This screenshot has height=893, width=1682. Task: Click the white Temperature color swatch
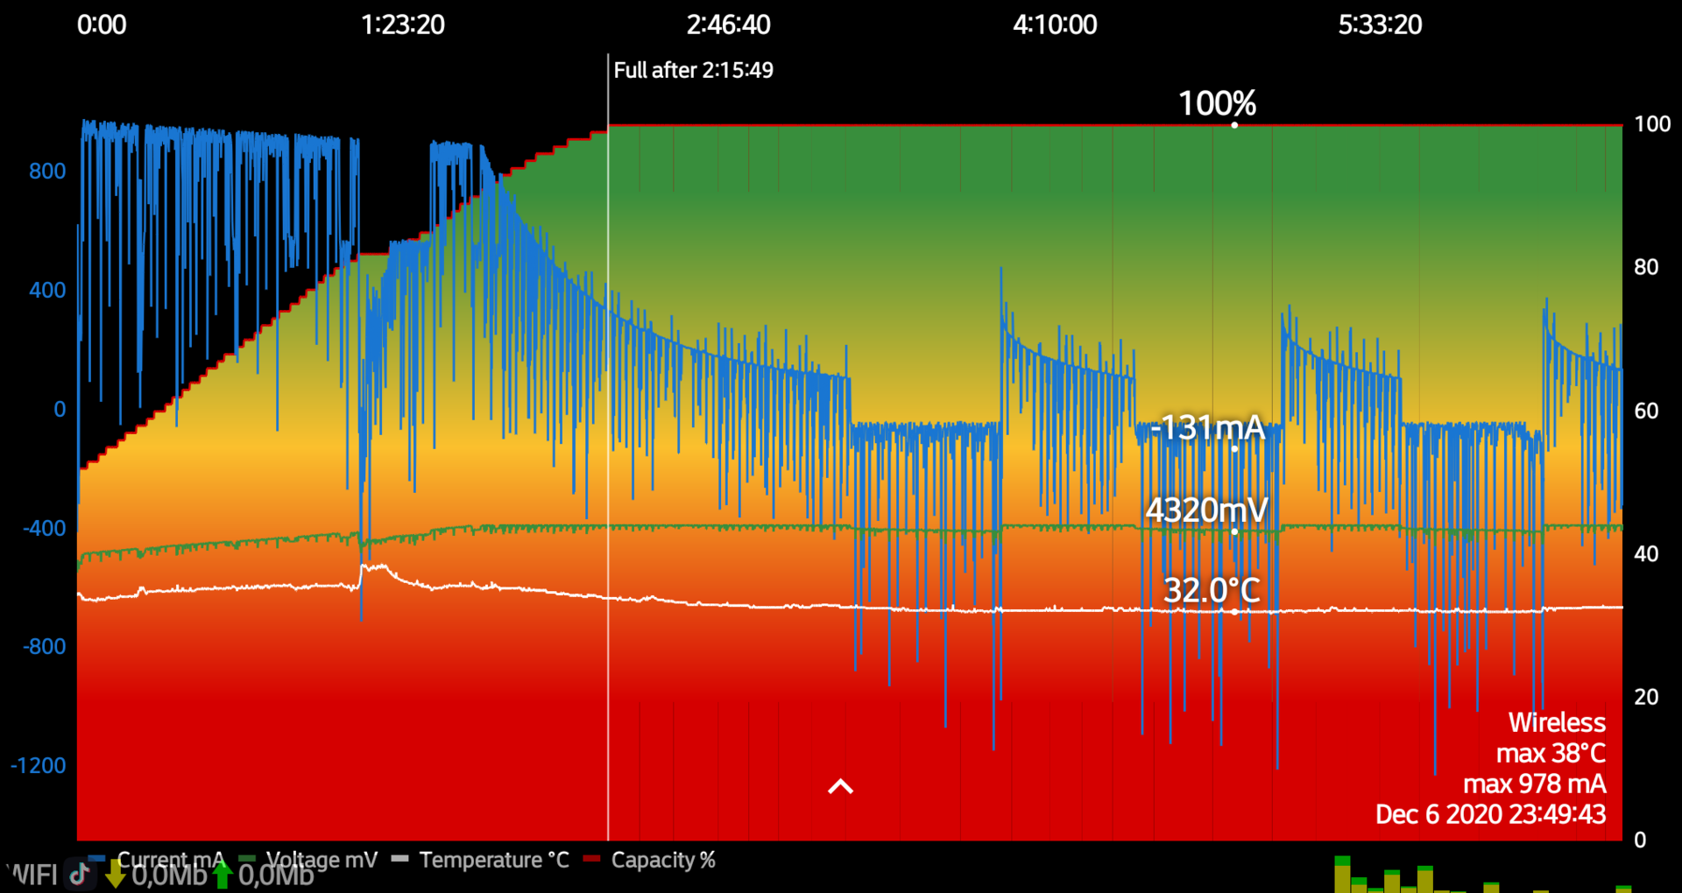click(x=399, y=858)
